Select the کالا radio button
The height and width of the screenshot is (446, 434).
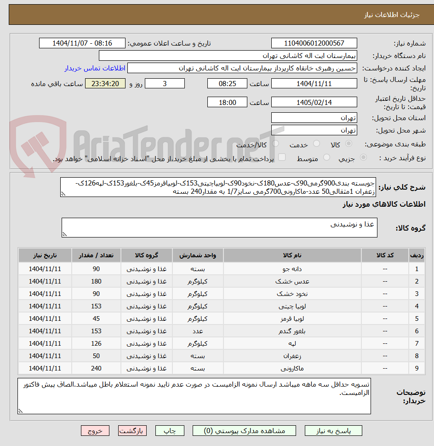(x=348, y=144)
